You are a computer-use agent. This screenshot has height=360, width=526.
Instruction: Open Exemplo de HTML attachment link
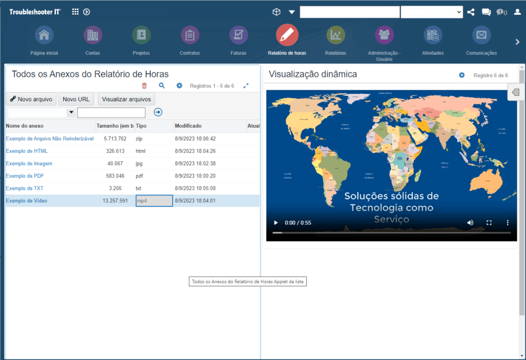[x=27, y=151]
